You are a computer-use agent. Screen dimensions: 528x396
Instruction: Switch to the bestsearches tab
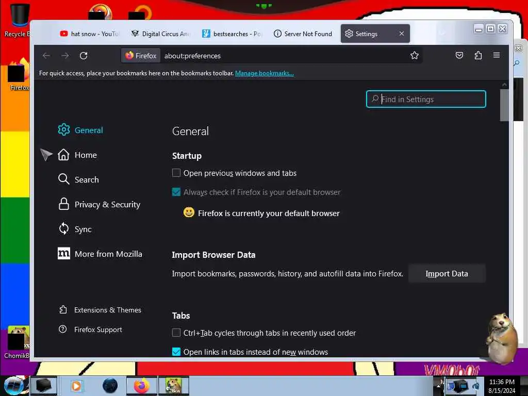[x=232, y=34]
